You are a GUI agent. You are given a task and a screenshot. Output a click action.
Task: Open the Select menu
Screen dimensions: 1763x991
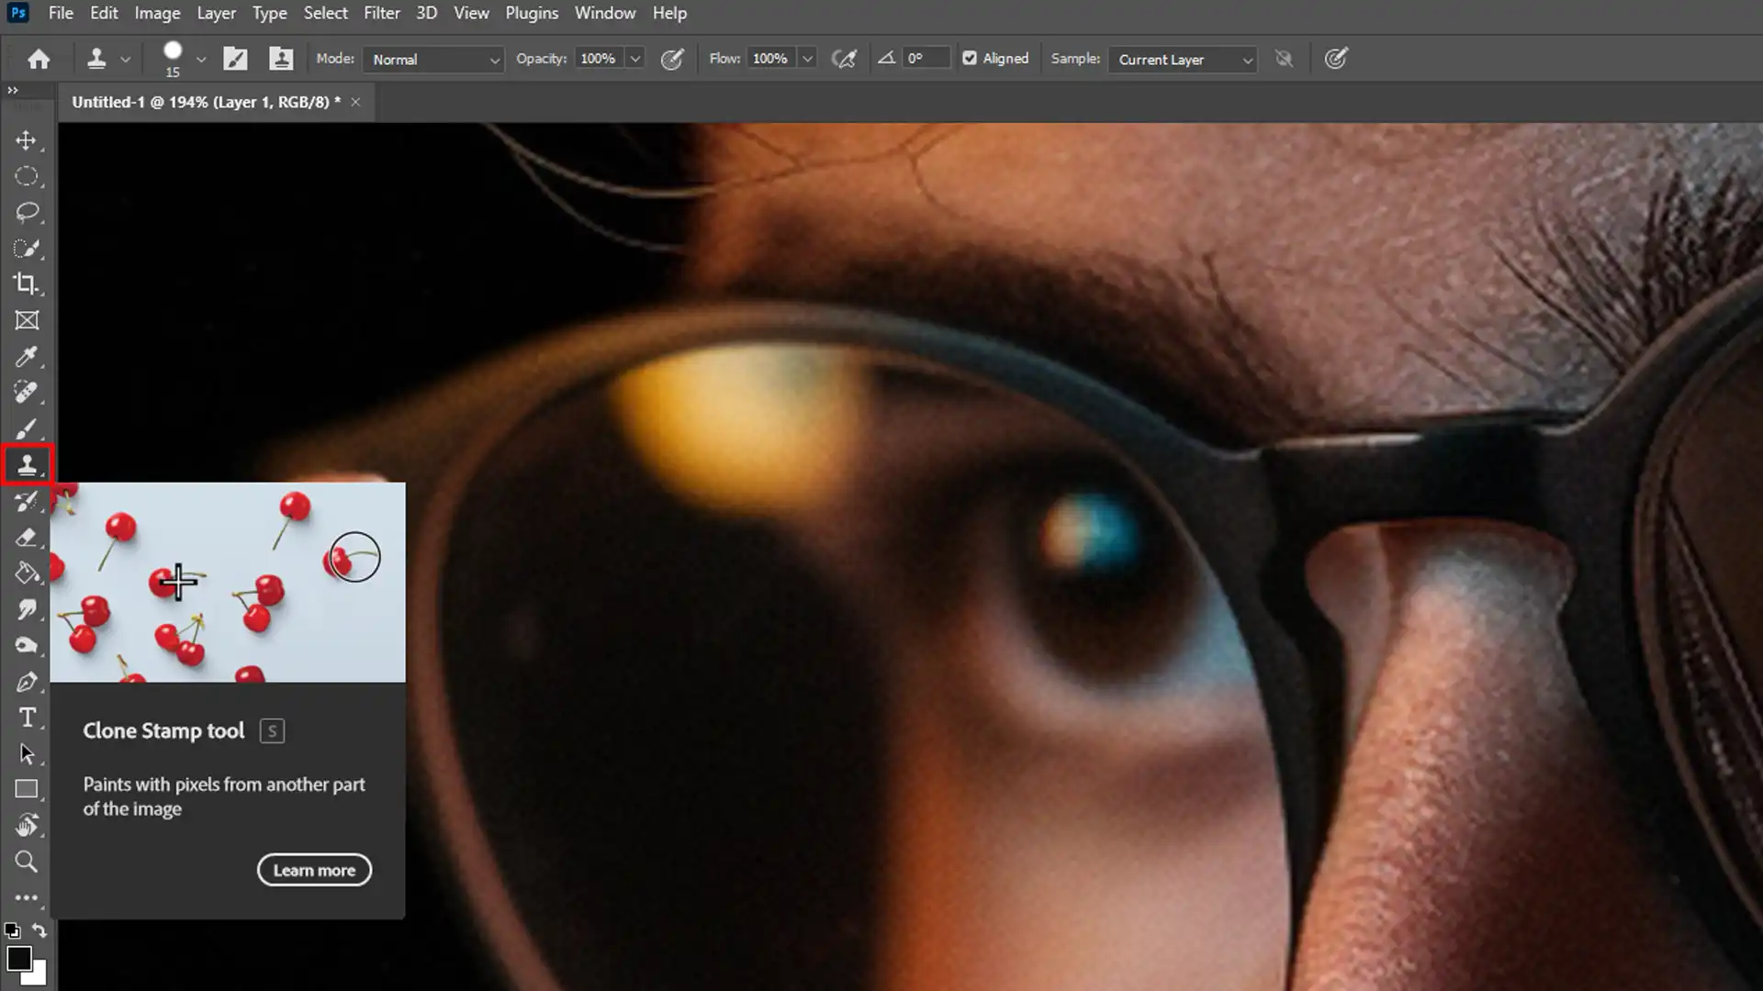(326, 13)
